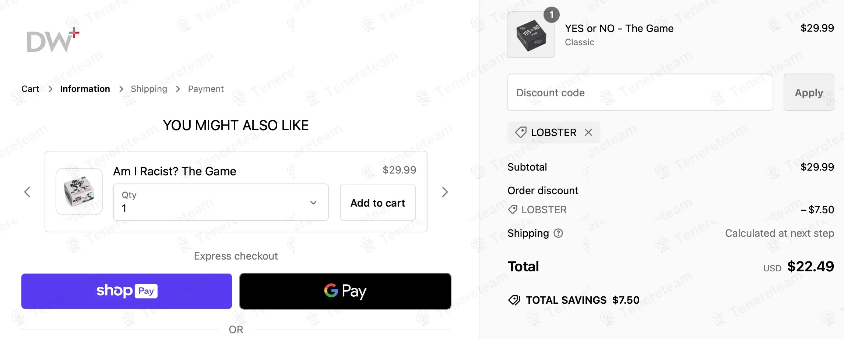The image size is (844, 339).
Task: Open the Qty dropdown
Action: [220, 203]
